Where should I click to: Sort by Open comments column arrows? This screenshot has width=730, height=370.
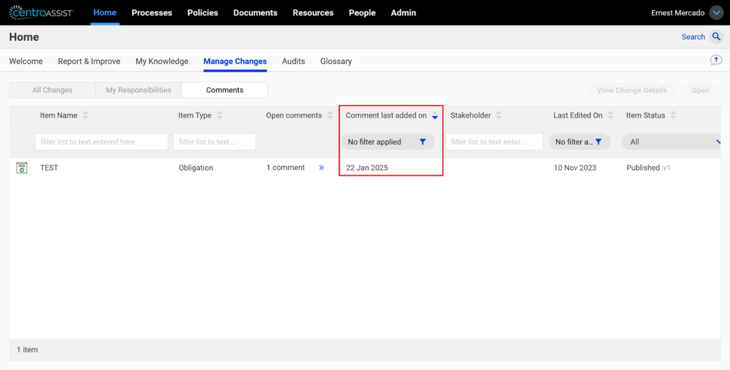pyautogui.click(x=330, y=115)
